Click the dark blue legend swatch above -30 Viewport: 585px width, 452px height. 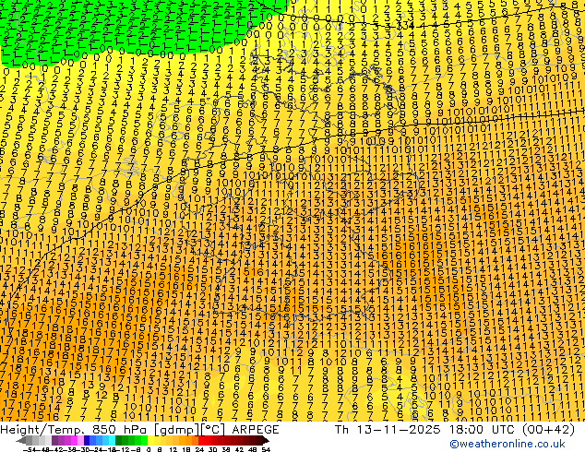[x=87, y=440]
